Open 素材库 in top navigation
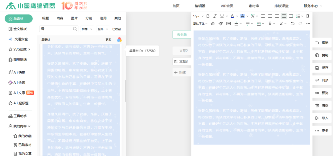The width and height of the screenshot is (333, 156). tap(254, 6)
